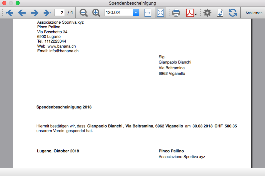Screen dimensions: 265x176
Task: Open export options arrow beside PDF icon
Action: pyautogui.click(x=196, y=14)
